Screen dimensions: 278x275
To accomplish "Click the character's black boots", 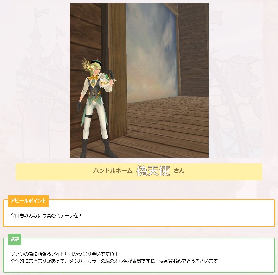I will 98,148.
